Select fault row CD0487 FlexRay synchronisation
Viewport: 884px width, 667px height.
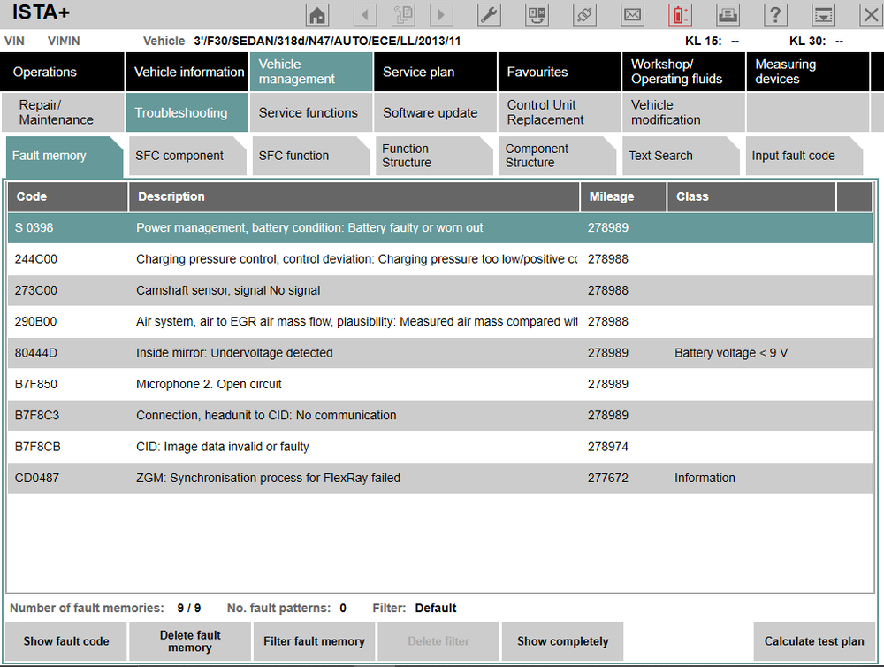coord(439,478)
